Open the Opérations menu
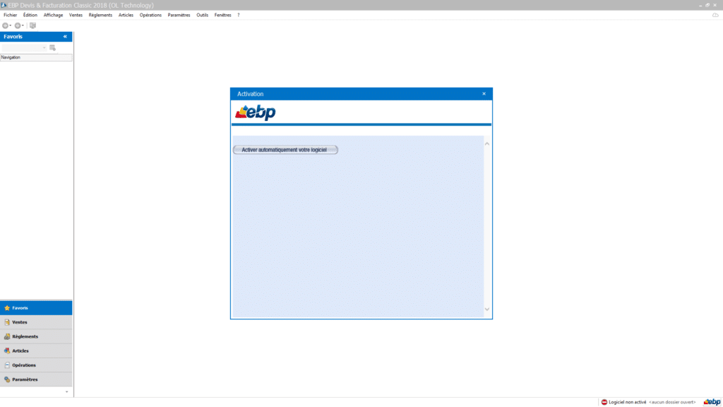The height and width of the screenshot is (407, 723). [x=150, y=16]
